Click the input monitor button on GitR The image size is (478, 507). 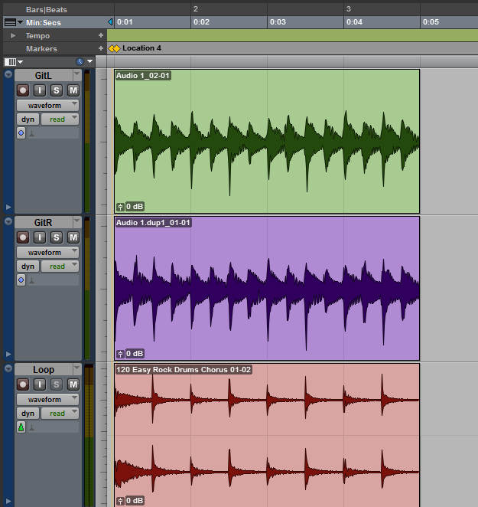40,237
